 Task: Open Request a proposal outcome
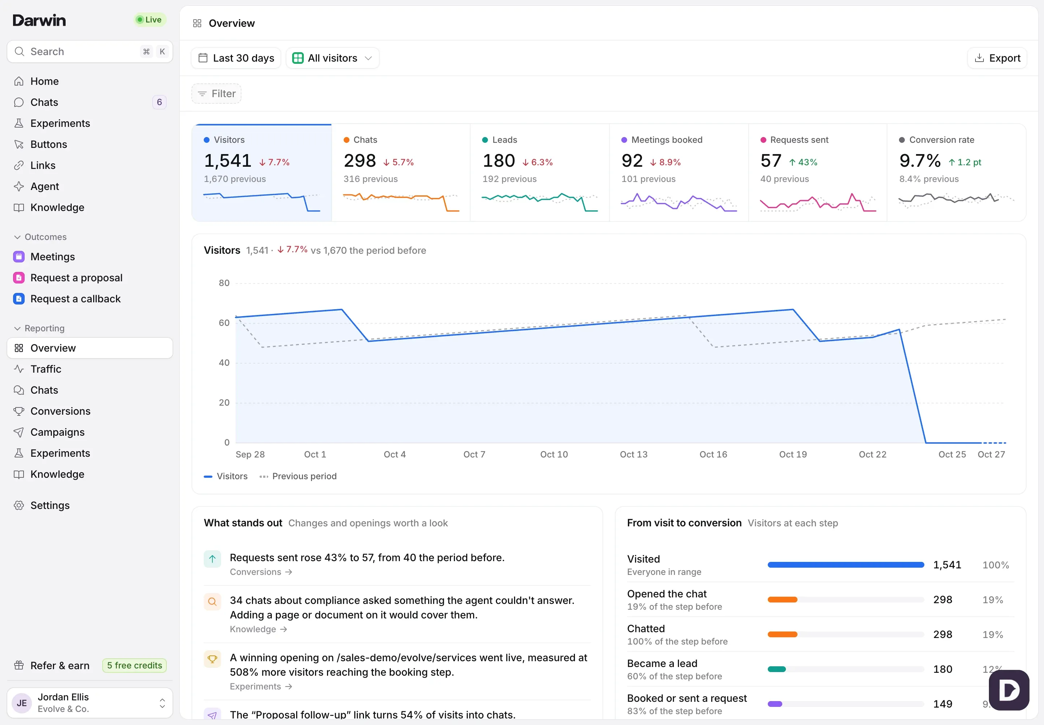[90, 278]
